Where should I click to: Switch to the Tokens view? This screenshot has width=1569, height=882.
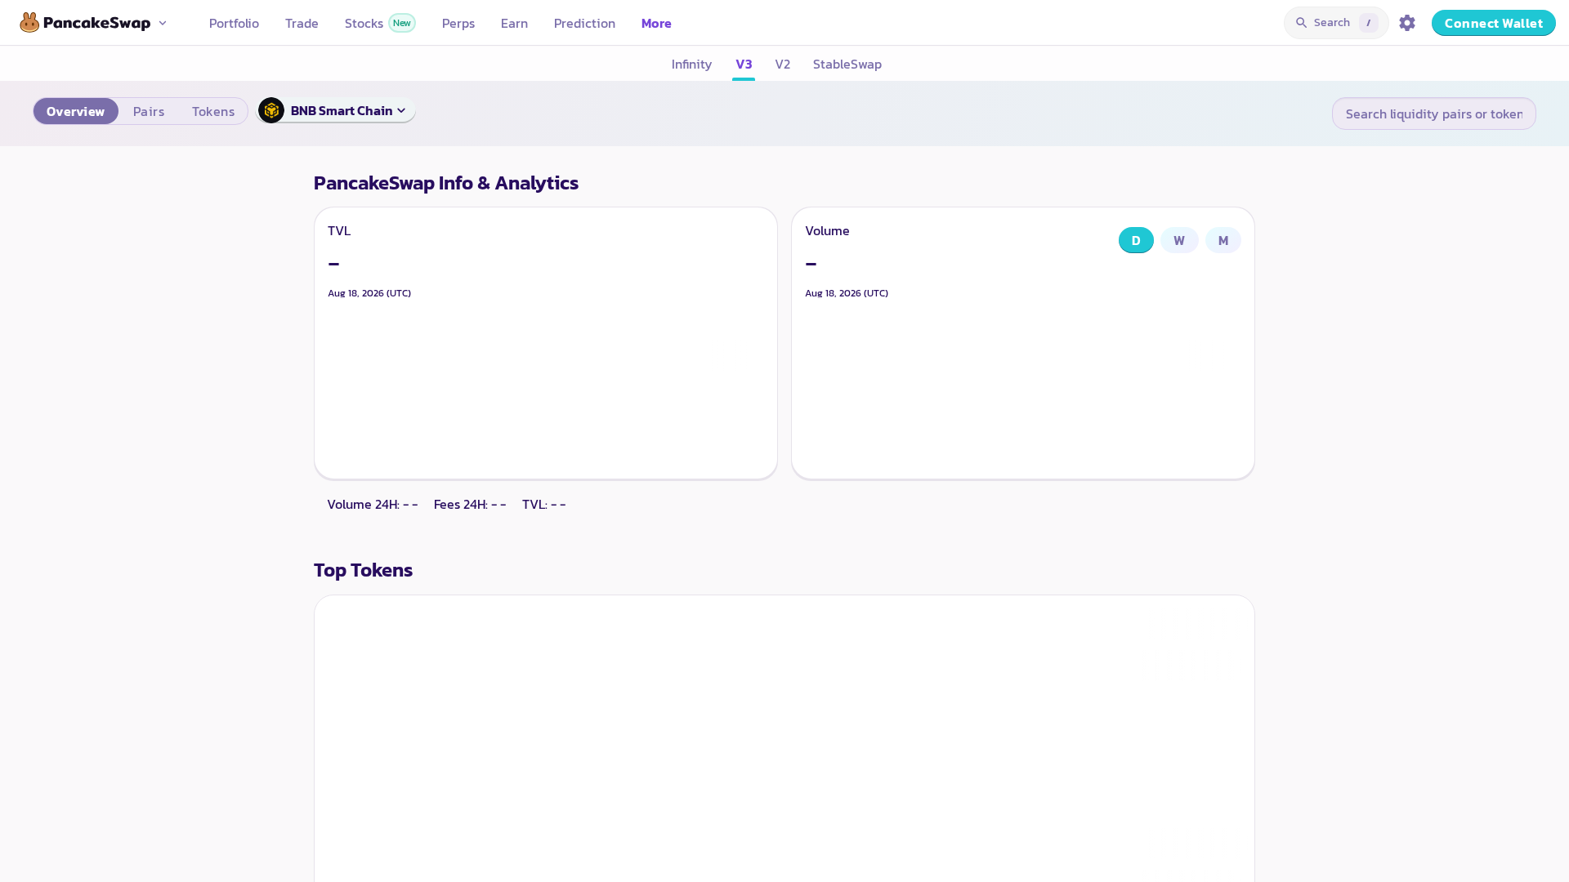pyautogui.click(x=213, y=111)
